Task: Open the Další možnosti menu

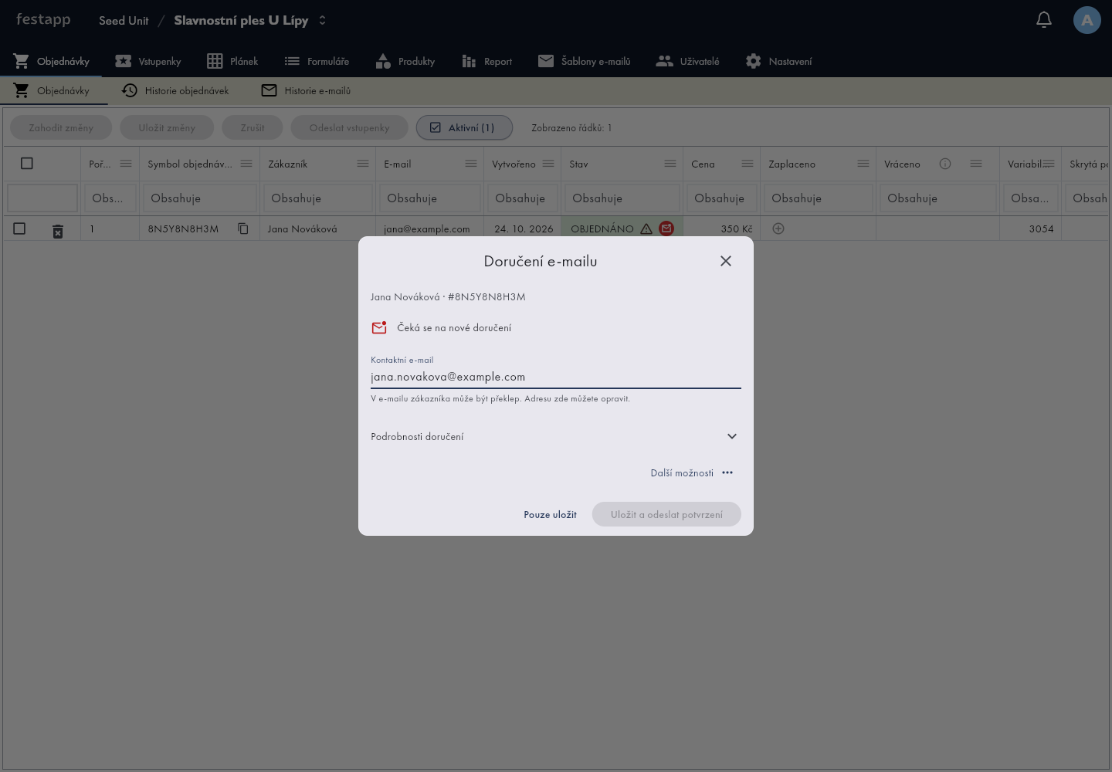Action: pos(692,472)
